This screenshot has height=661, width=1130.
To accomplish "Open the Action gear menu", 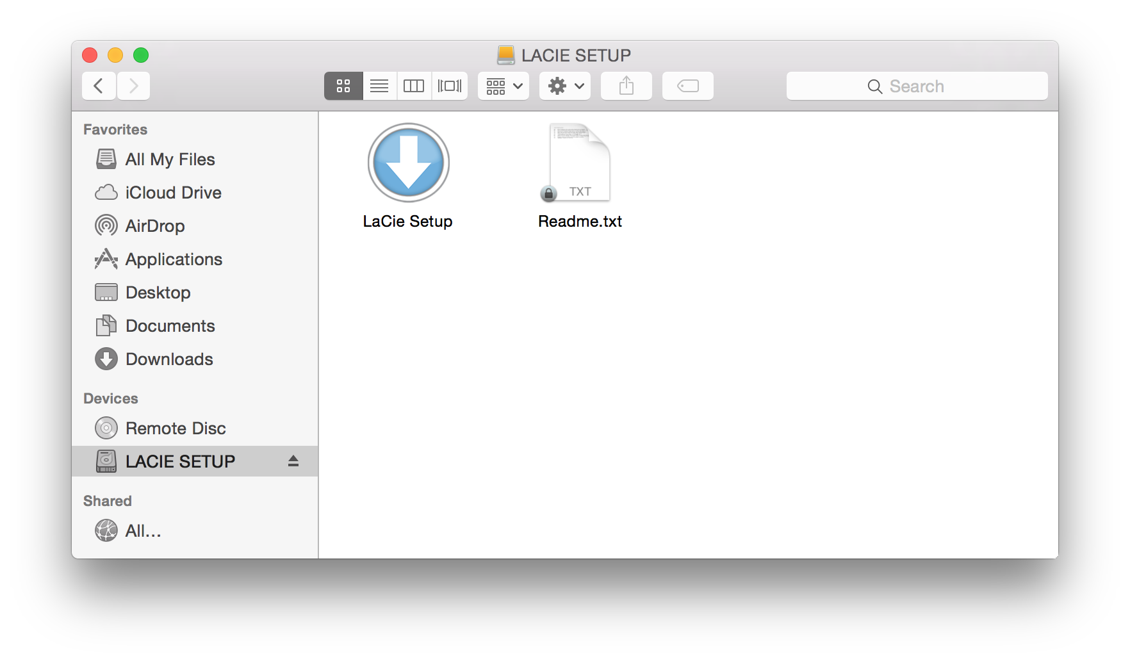I will tap(565, 86).
